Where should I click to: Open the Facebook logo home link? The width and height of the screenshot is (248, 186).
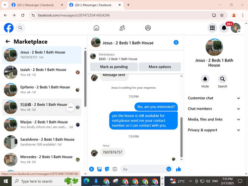tap(8, 28)
